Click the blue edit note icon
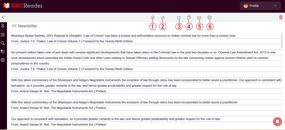The height and width of the screenshot is (130, 285). click(x=179, y=18)
